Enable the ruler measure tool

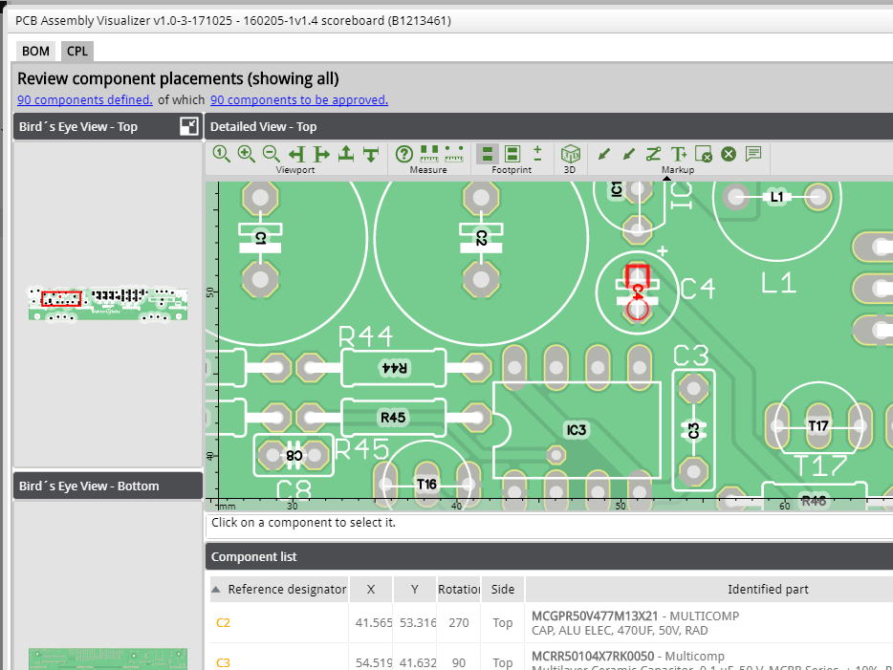(427, 153)
